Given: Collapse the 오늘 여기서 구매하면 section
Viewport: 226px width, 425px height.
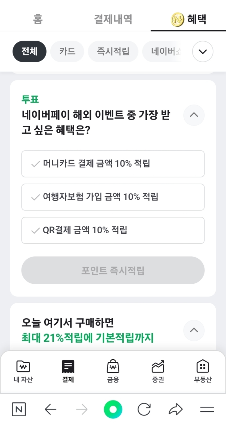Looking at the screenshot, I should pos(194,330).
